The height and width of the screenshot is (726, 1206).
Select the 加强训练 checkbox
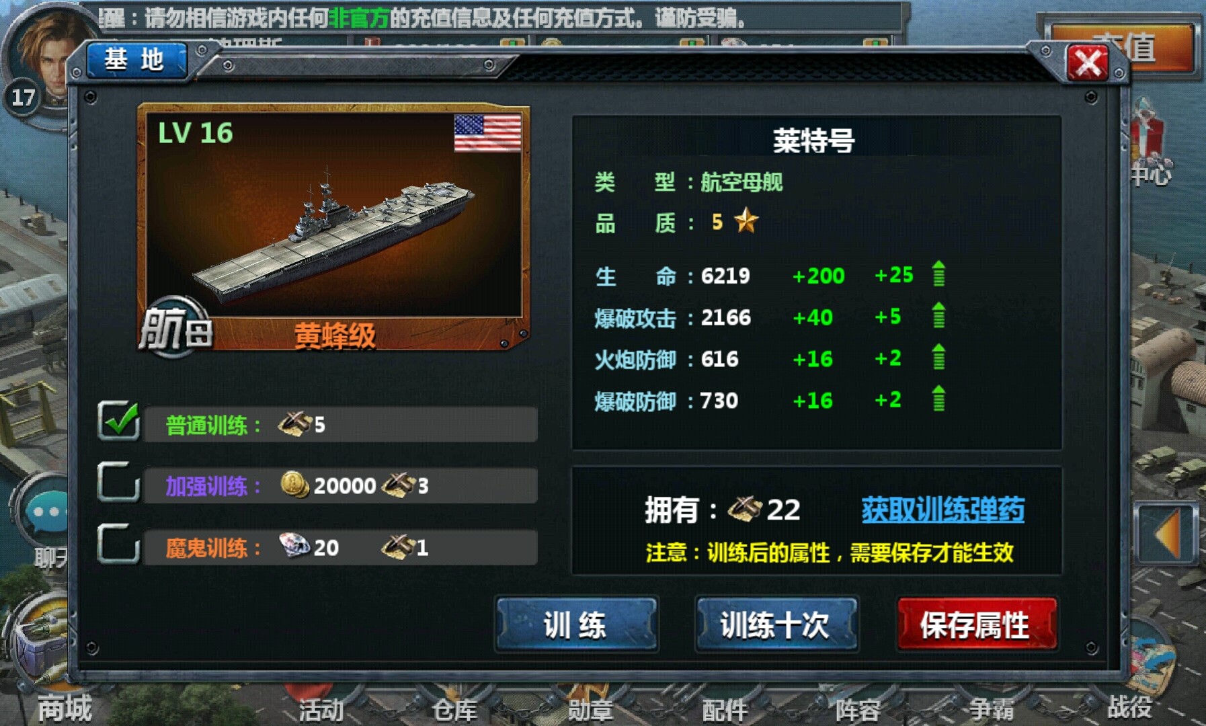click(118, 482)
